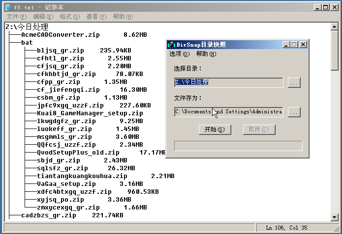Image resolution: width=342 pixels, height=234 pixels.
Task: Open the 格式(O) menu in Notepad
Action: pos(70,17)
